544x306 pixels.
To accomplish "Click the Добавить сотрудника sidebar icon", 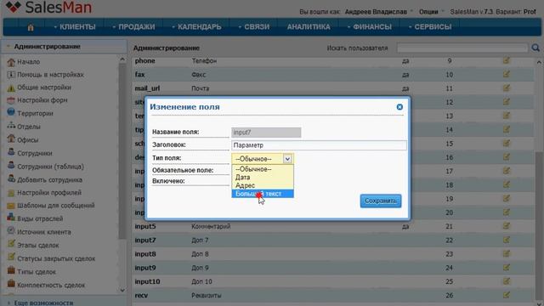I will pos(11,178).
